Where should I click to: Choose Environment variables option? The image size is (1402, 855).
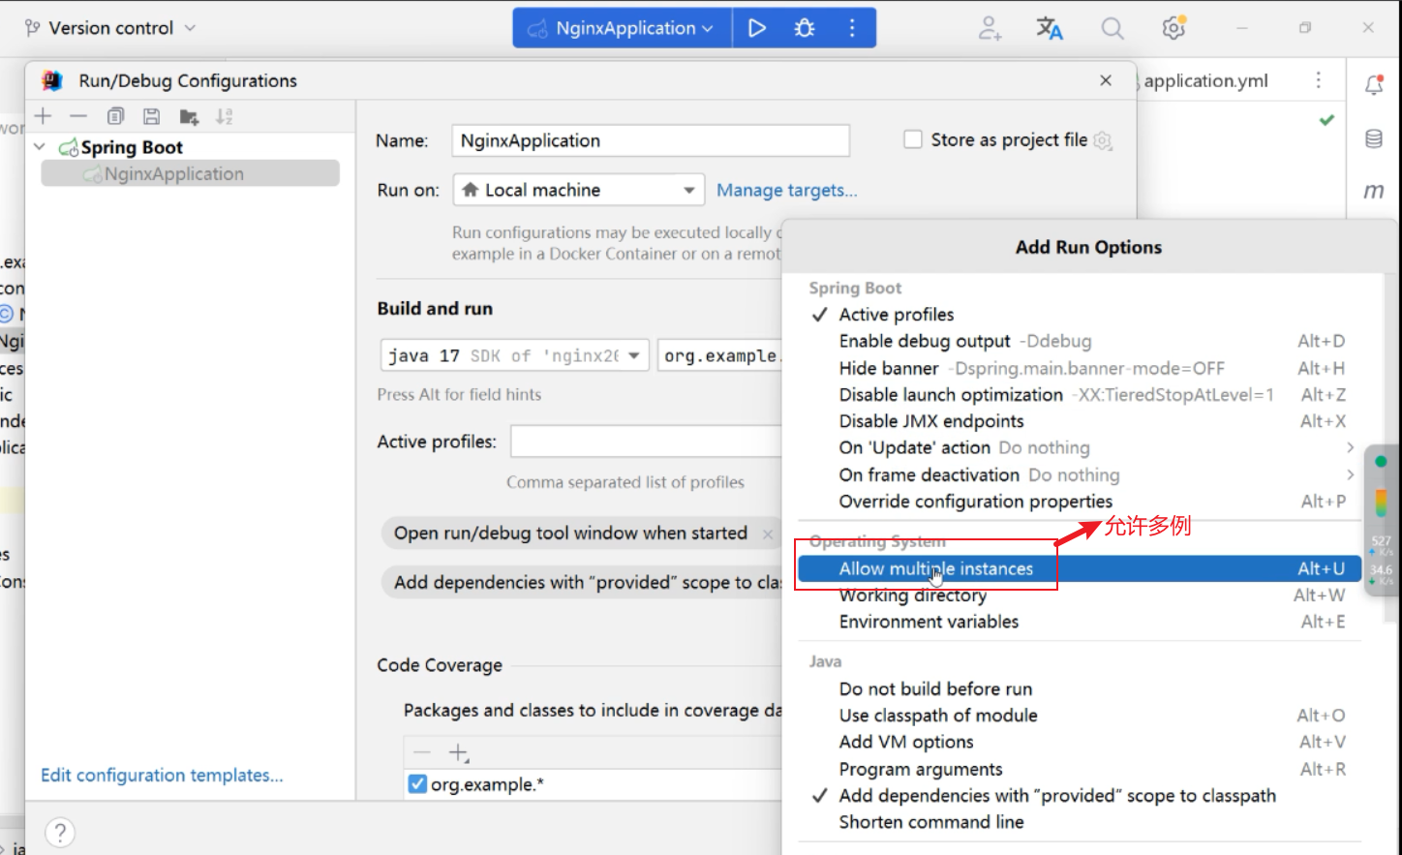[1080, 622]
